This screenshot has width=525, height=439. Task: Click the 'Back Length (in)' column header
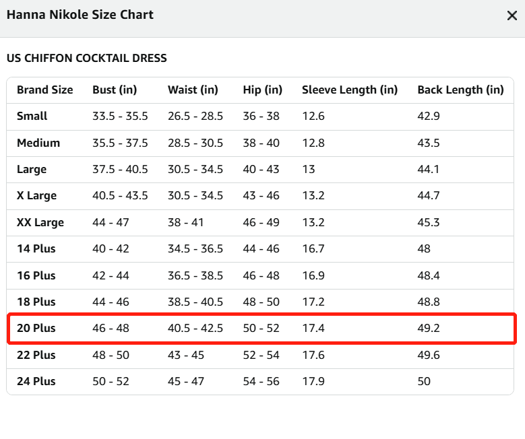(x=460, y=90)
